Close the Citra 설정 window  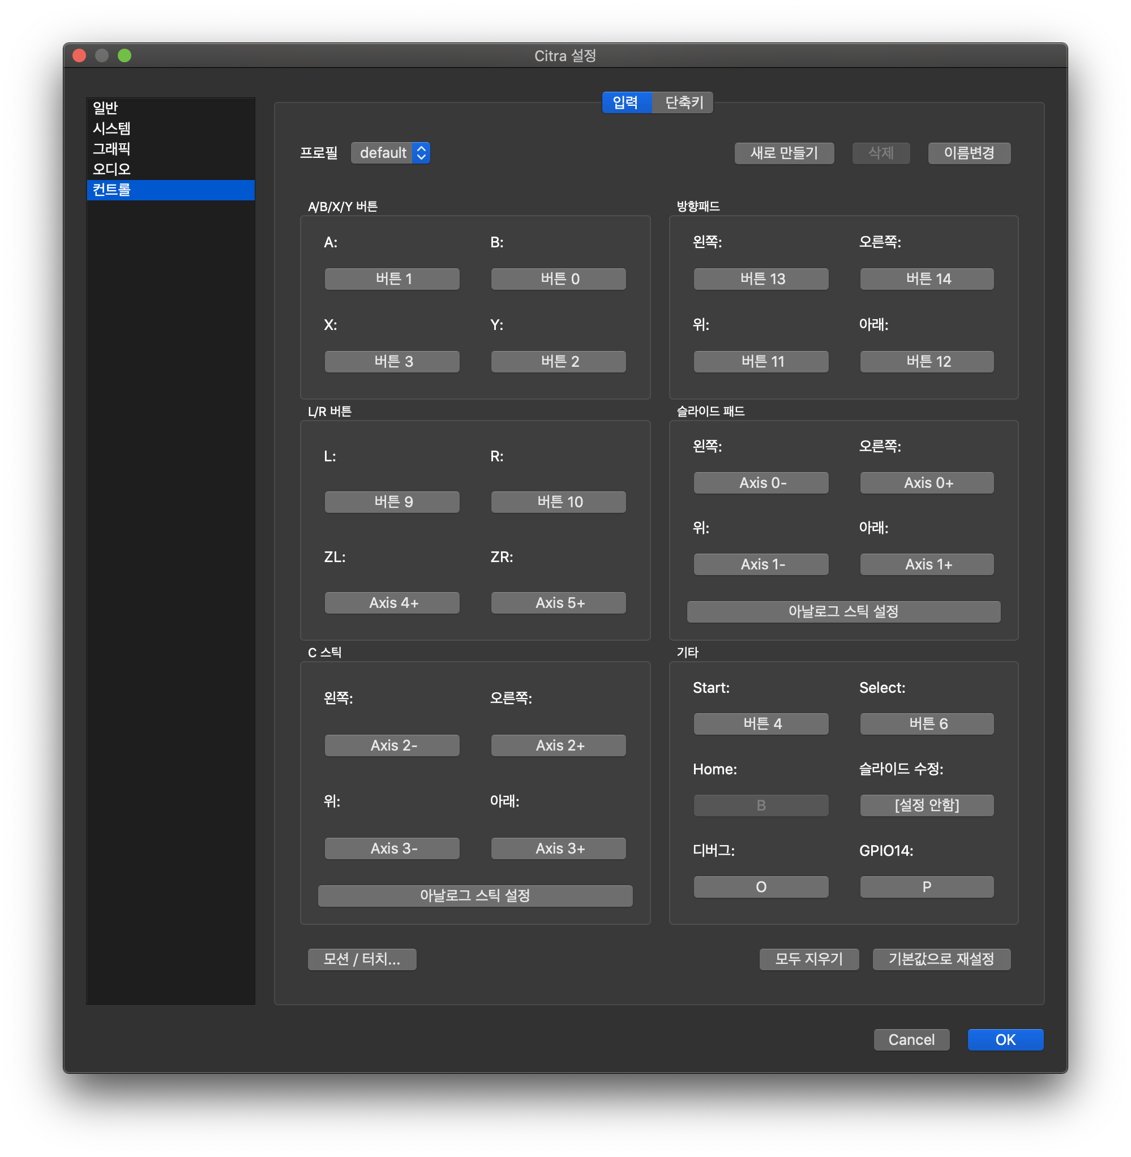pos(80,56)
